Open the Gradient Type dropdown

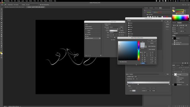(x=136, y=77)
